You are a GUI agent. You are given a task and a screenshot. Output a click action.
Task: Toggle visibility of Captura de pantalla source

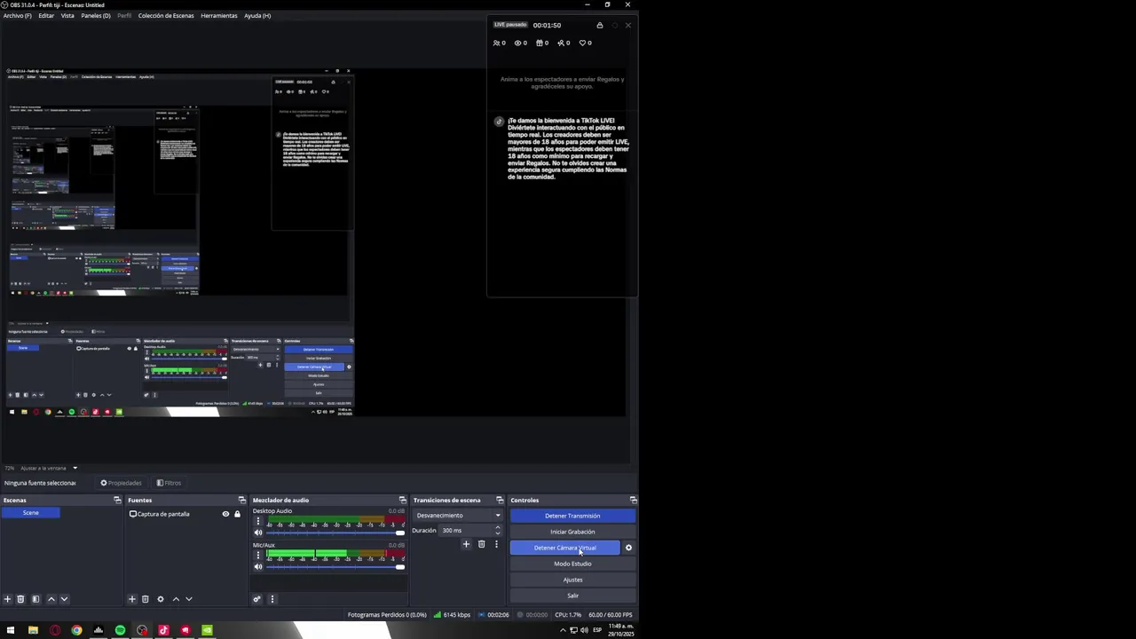[x=225, y=514]
